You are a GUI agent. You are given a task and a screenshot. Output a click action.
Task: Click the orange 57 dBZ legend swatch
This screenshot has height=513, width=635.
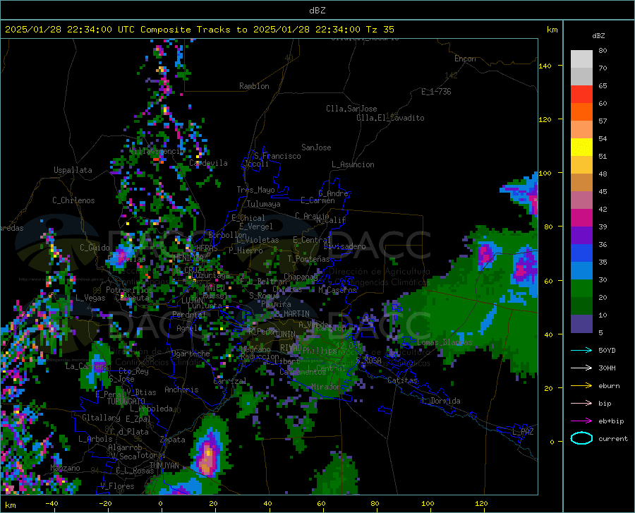tap(581, 112)
